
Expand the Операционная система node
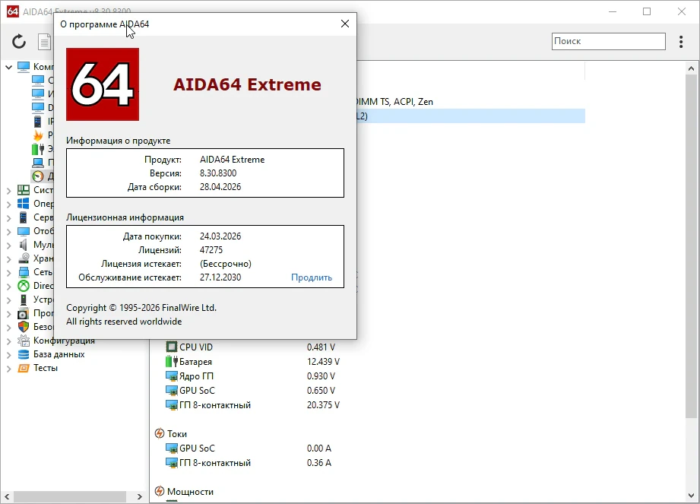pos(8,204)
